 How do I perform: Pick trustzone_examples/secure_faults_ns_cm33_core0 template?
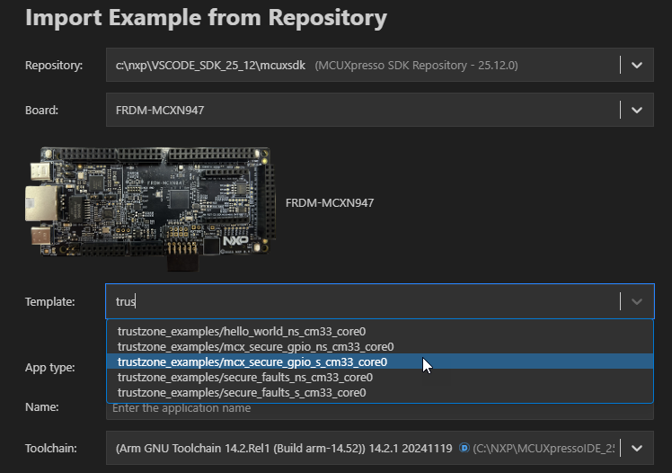380,378
